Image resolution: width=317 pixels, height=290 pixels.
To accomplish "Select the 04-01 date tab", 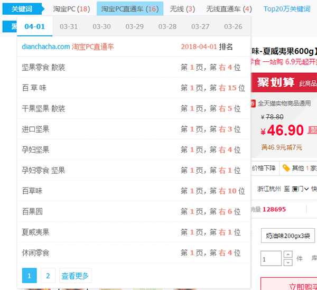I will pyautogui.click(x=35, y=26).
